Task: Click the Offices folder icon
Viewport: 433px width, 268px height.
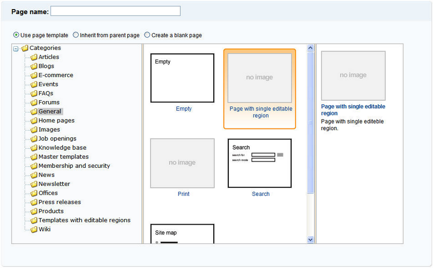Action: click(34, 193)
